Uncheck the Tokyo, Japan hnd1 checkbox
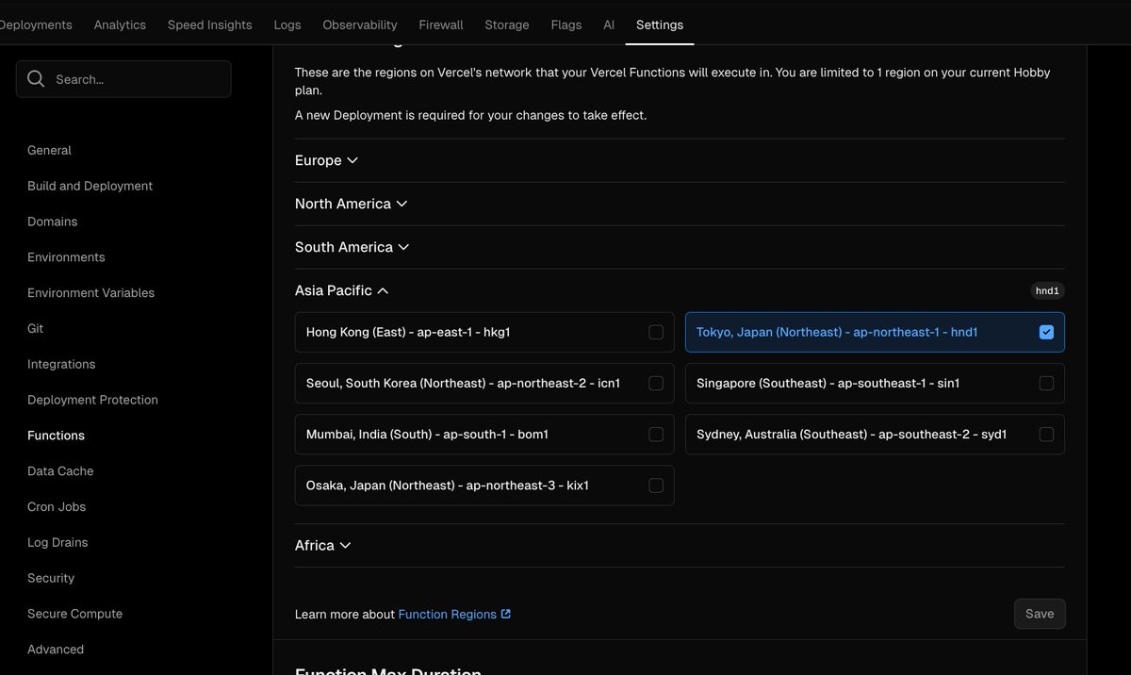1131x675 pixels. pyautogui.click(x=1046, y=332)
